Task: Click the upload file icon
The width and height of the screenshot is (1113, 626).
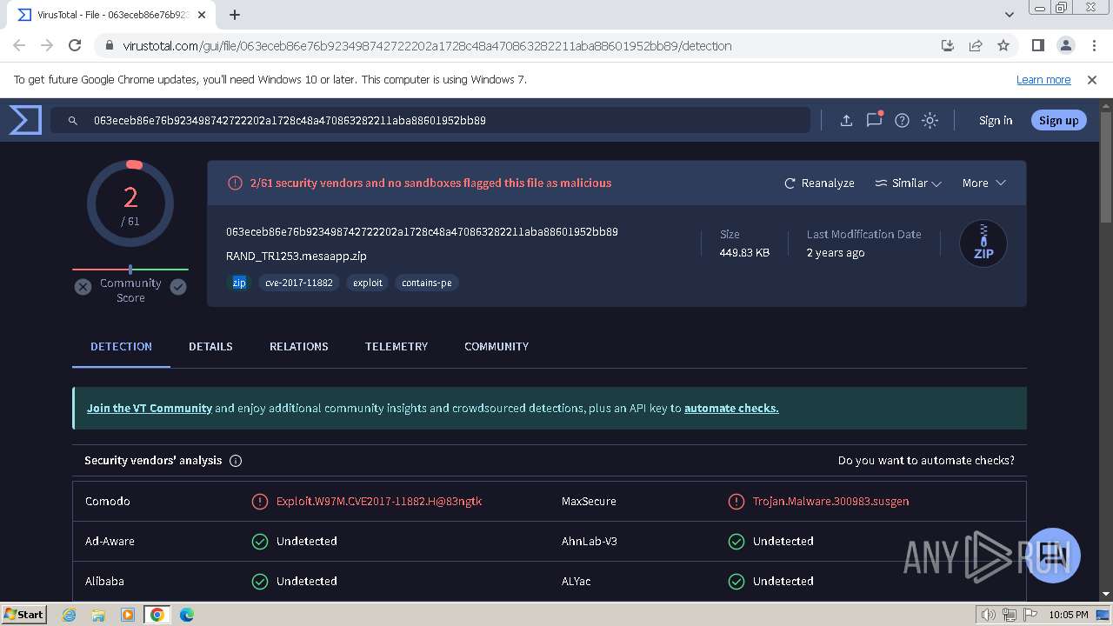Action: point(846,121)
